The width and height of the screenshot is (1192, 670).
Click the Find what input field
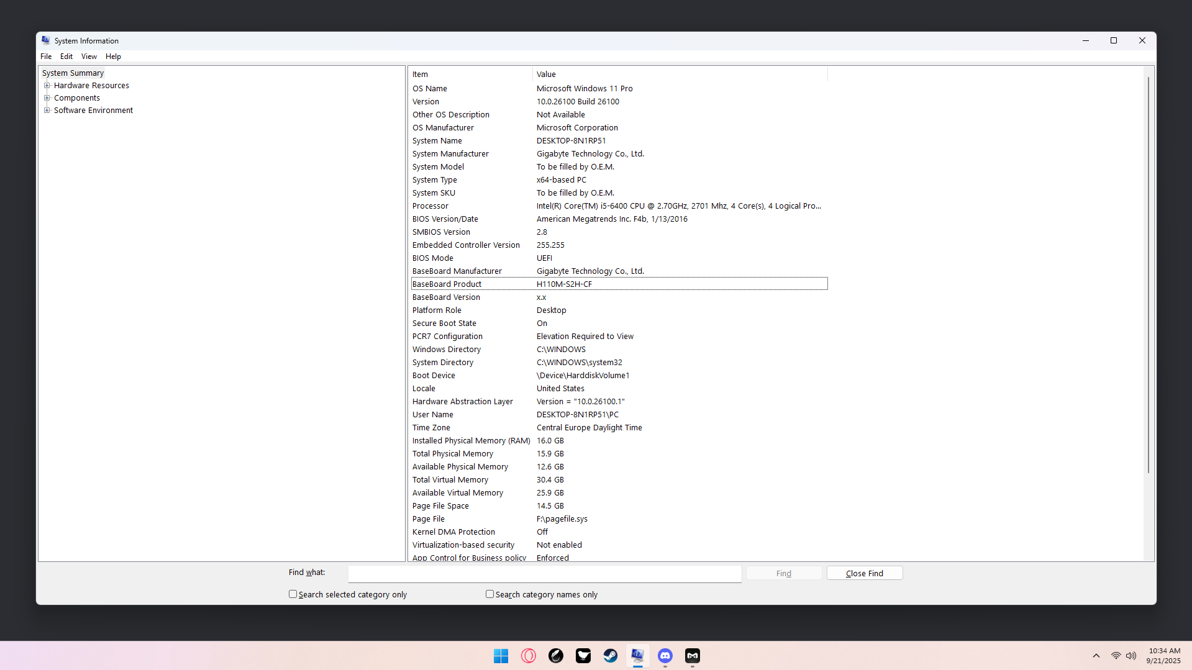click(x=545, y=574)
